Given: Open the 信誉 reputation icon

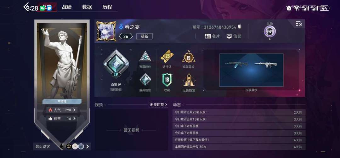Looking at the screenshot, I should 229,36.
